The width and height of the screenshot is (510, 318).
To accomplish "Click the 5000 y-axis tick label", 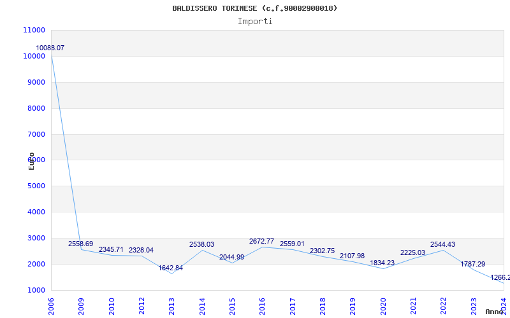I will [x=36, y=186].
